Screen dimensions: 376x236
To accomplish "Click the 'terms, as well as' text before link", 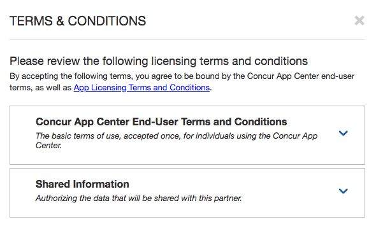I will 40,88.
